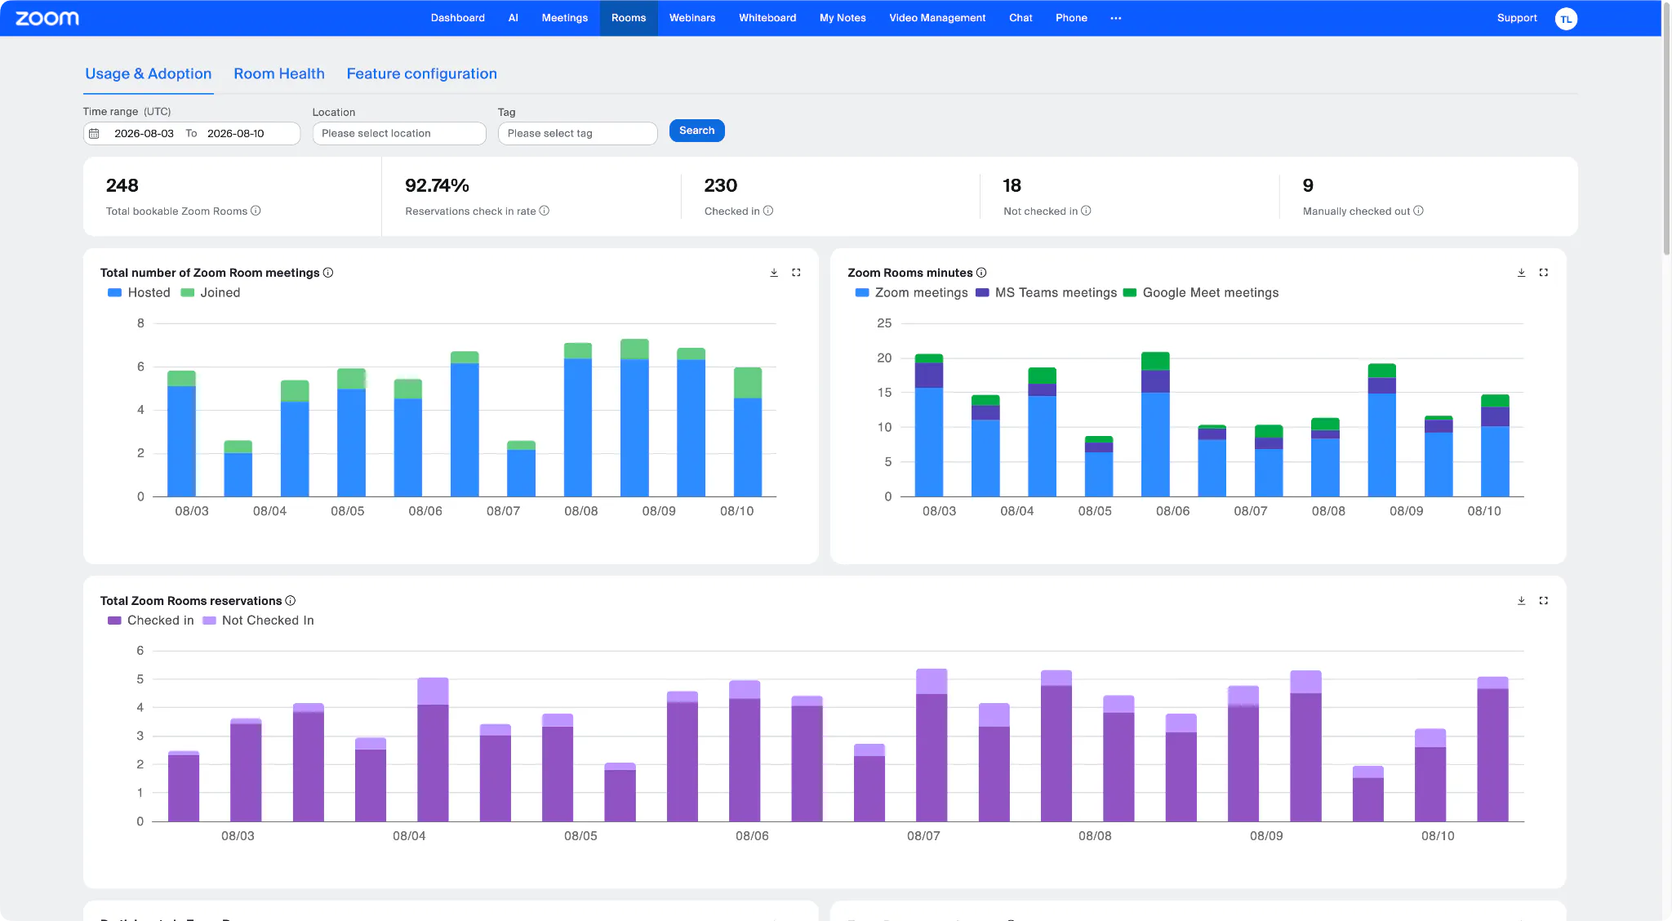The width and height of the screenshot is (1672, 921).
Task: Download the Zoom Room meetings chart
Action: pos(774,273)
